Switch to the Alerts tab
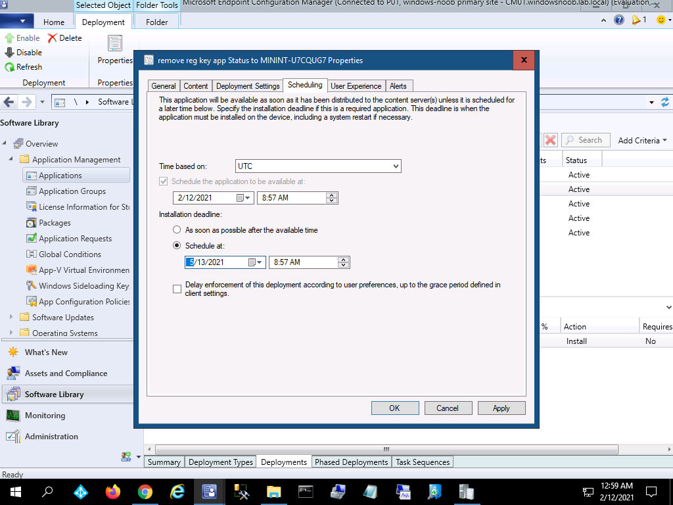This screenshot has width=673, height=505. [398, 86]
